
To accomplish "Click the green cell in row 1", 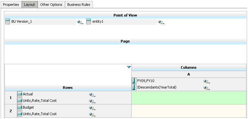I will 189,98.
